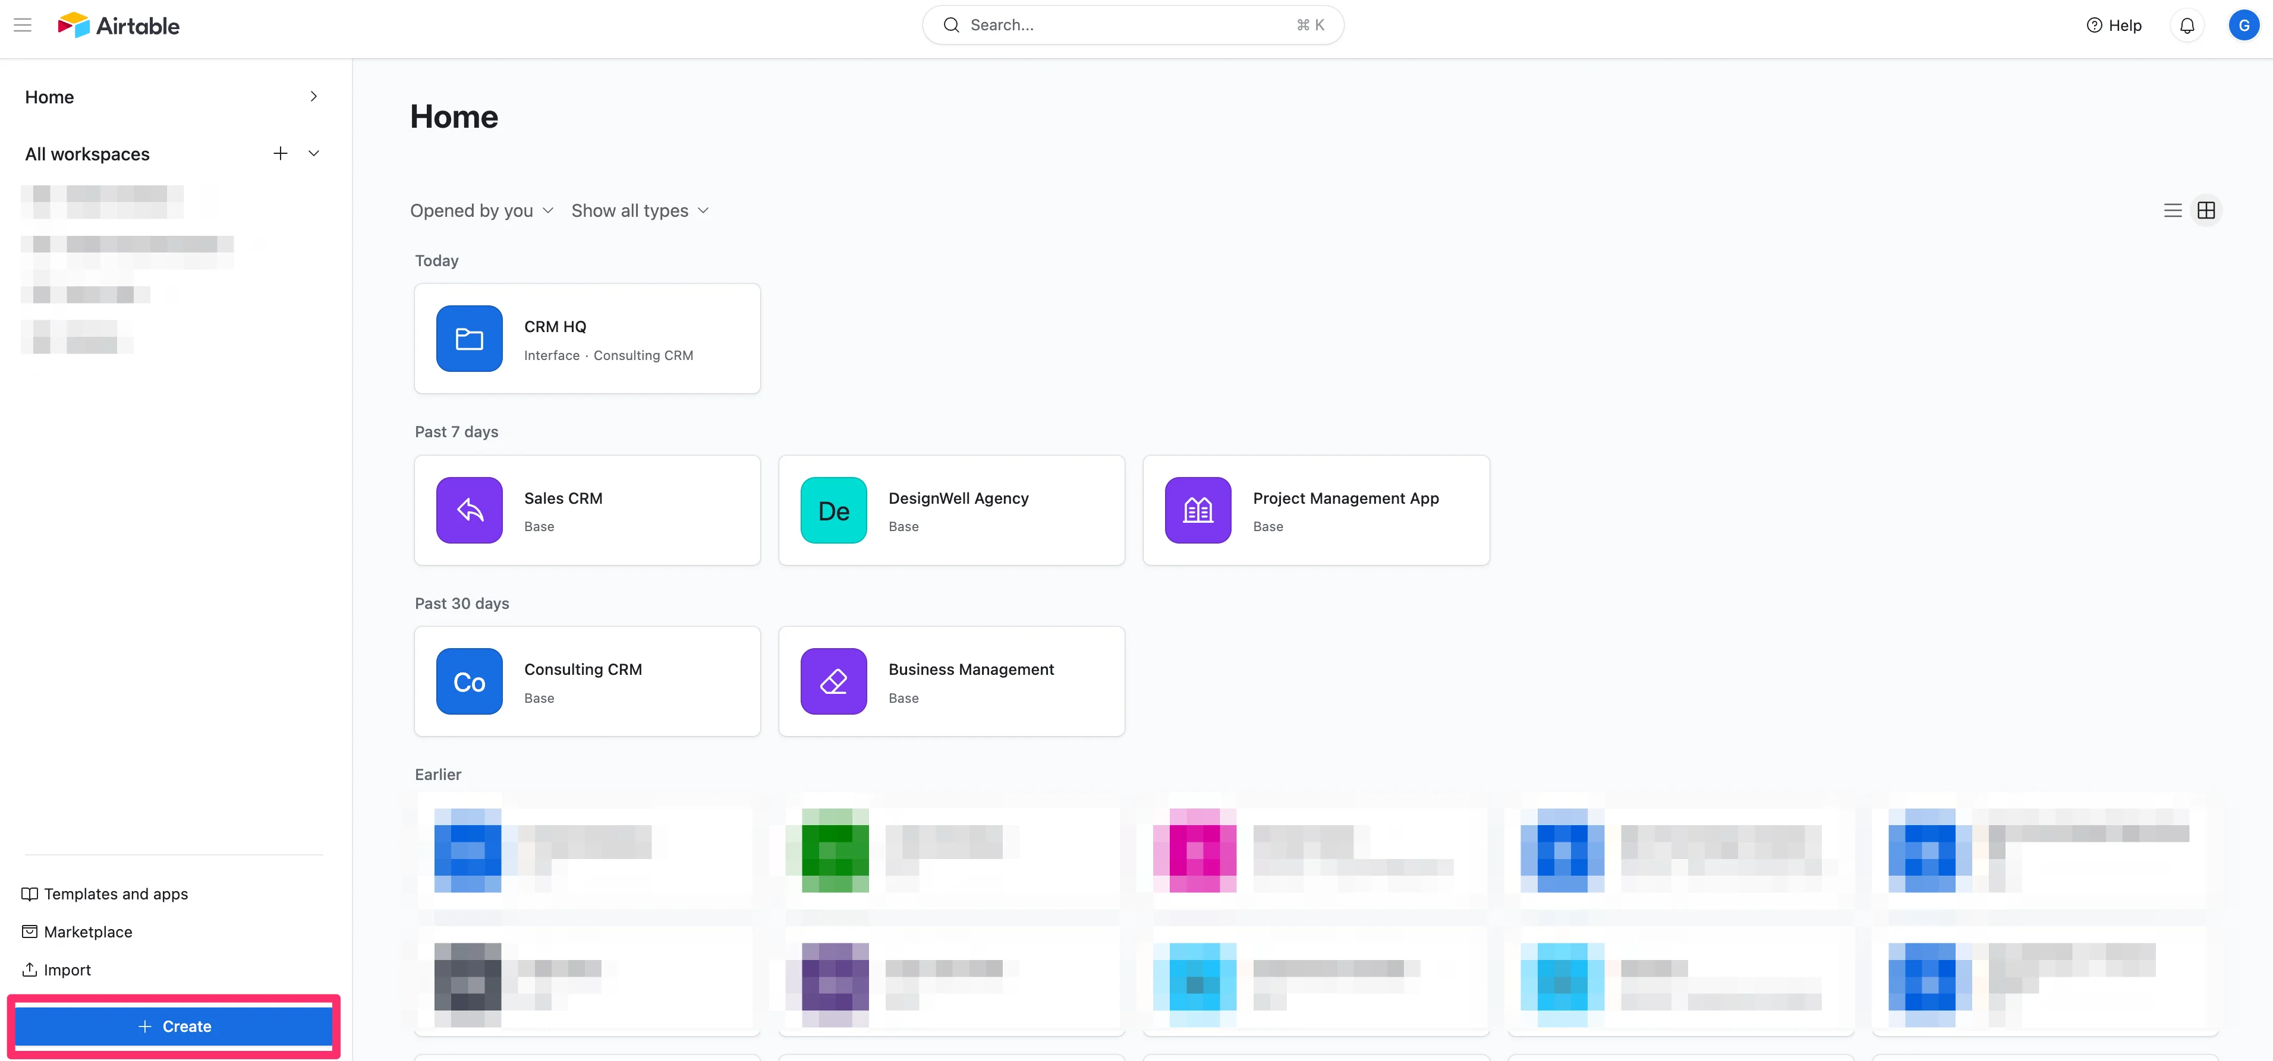Click the CRM HQ folder icon
This screenshot has height=1061, width=2273.
470,339
